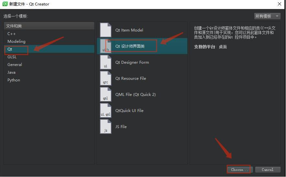Viewport: 286px width, 177px height.
Task: Click the ui/h icon of Qt 设计师界面类
Action: tap(106, 46)
